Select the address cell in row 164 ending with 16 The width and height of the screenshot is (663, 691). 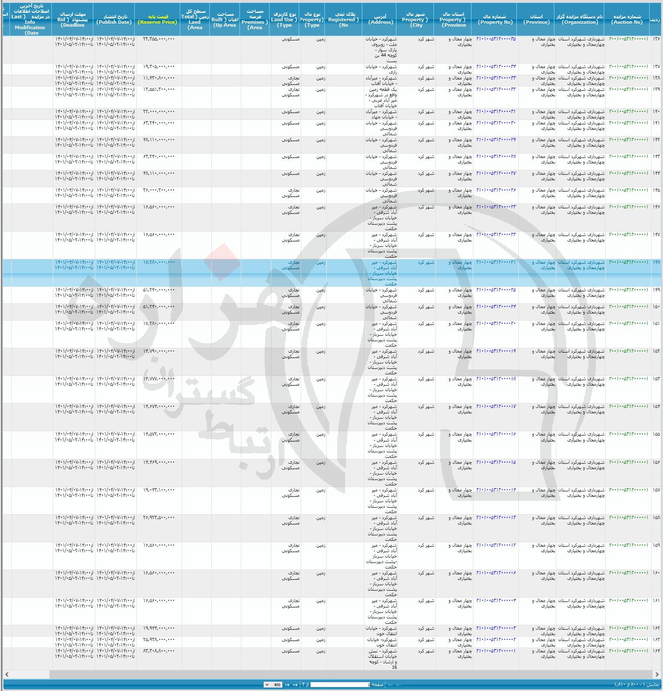pyautogui.click(x=381, y=659)
